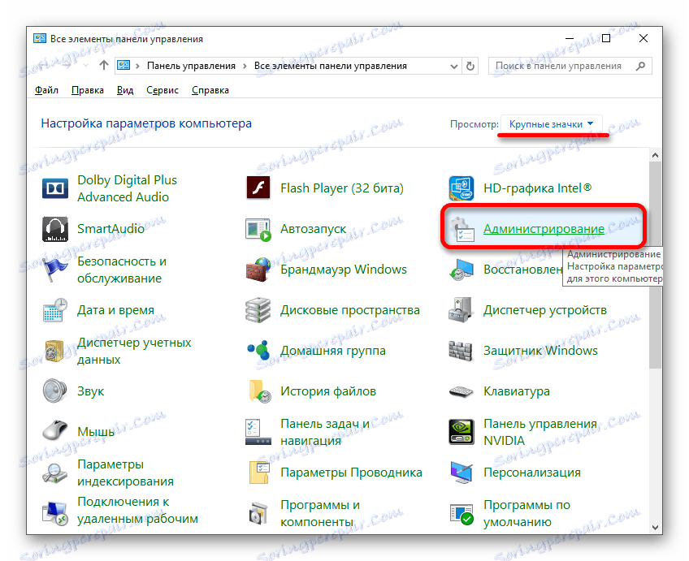Expand the chevron after the address bar icon
Image resolution: width=689 pixels, height=561 pixels.
(137, 66)
